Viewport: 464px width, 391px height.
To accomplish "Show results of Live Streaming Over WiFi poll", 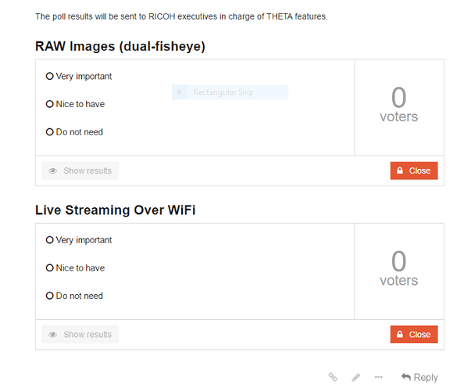I will [80, 335].
